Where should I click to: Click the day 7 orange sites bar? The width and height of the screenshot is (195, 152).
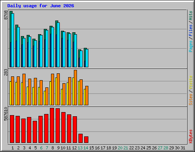click(x=47, y=96)
